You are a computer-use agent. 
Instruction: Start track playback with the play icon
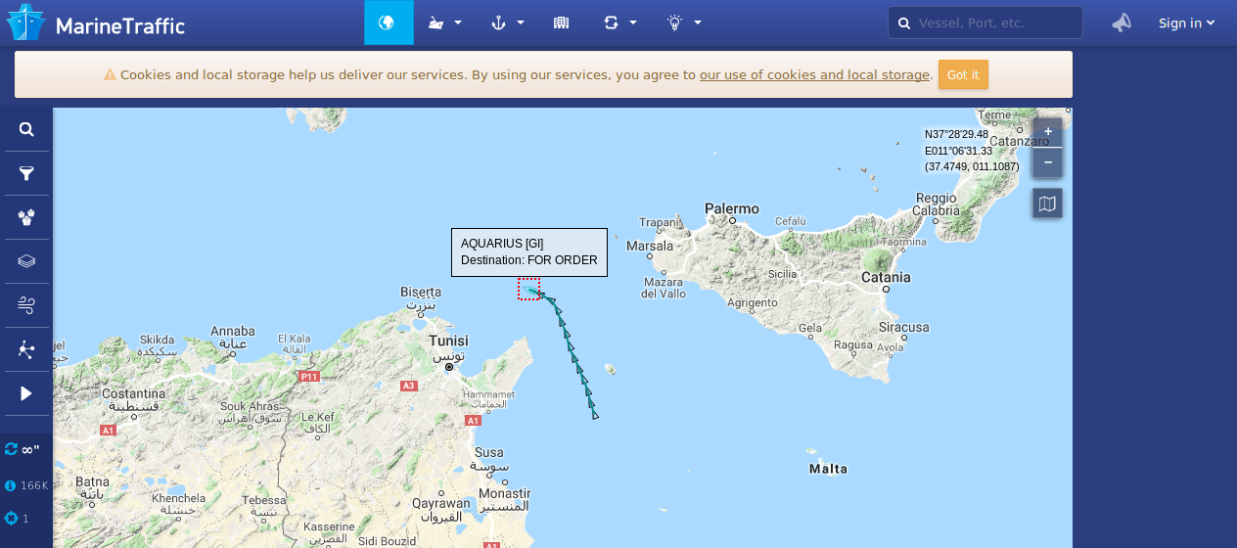tap(26, 393)
